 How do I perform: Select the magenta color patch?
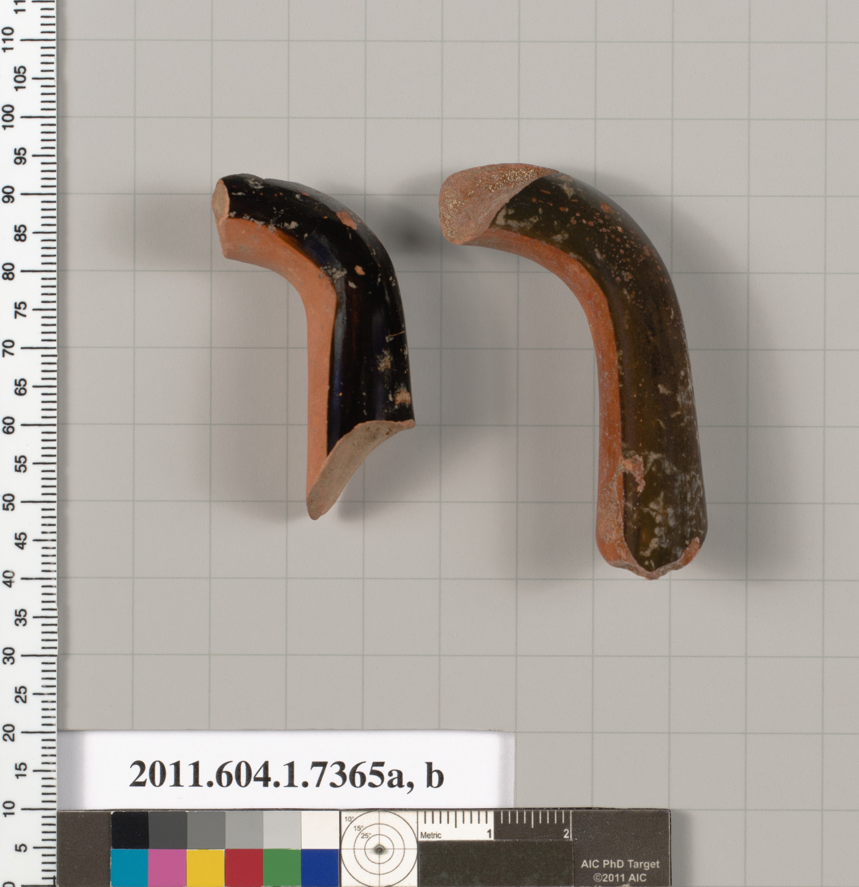point(167,868)
